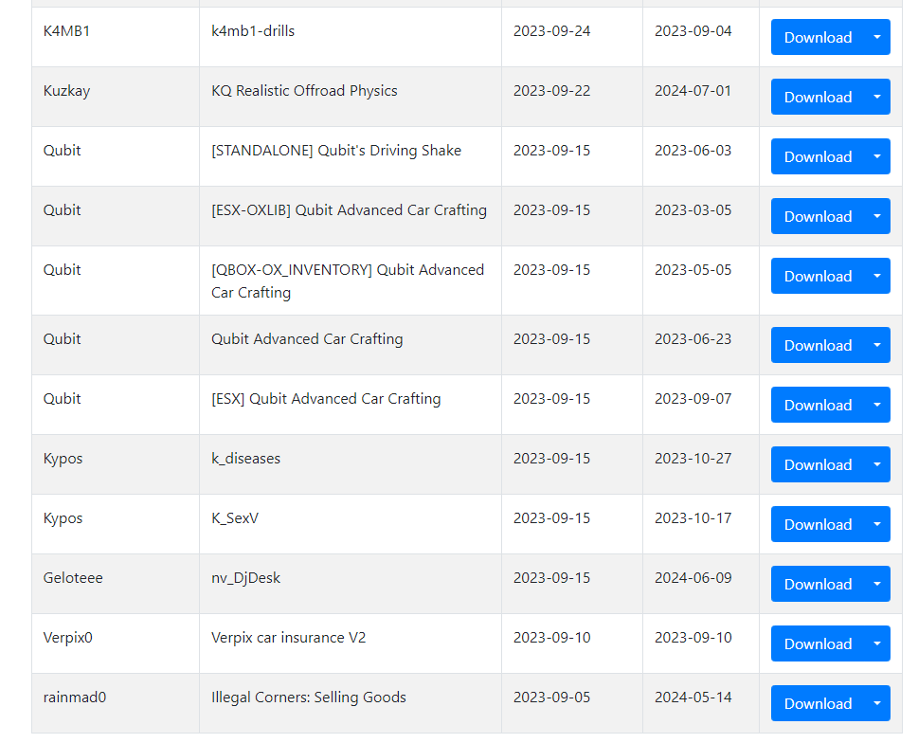This screenshot has height=743, width=918.
Task: Open dropdown caret for Qubit's Driving Shake
Action: point(877,157)
